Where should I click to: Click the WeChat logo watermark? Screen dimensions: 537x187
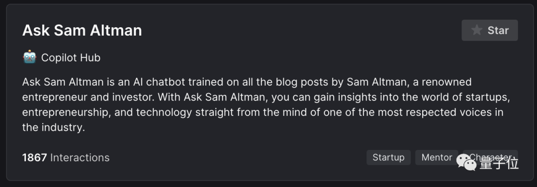tap(466, 162)
